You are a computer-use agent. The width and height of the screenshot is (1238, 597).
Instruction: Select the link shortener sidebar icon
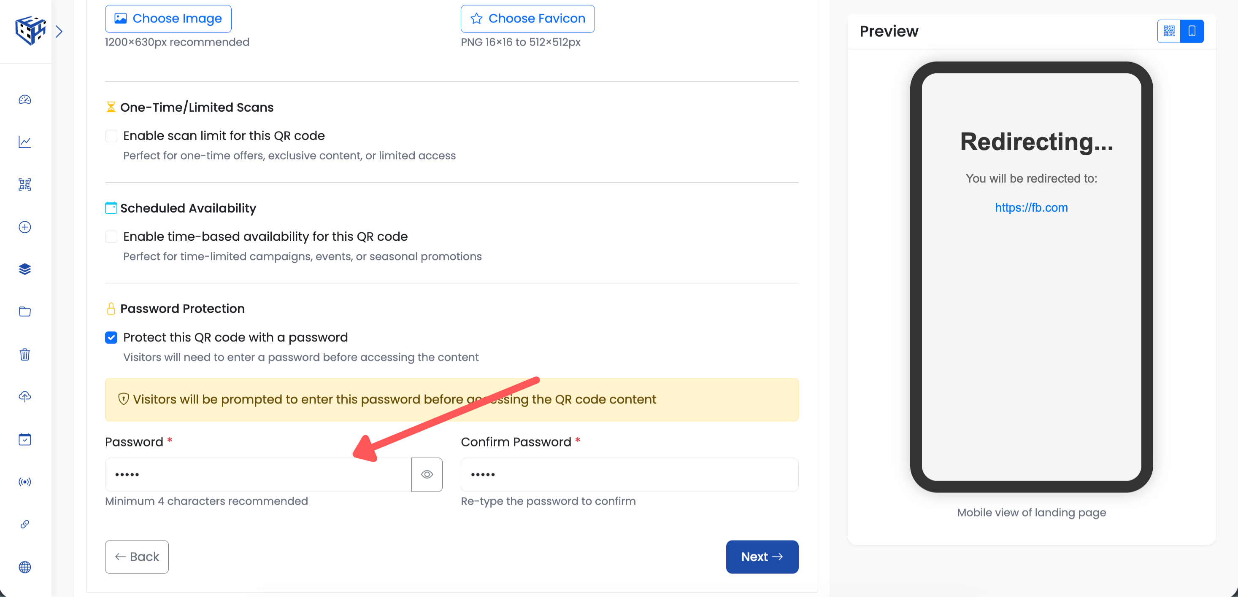(24, 524)
